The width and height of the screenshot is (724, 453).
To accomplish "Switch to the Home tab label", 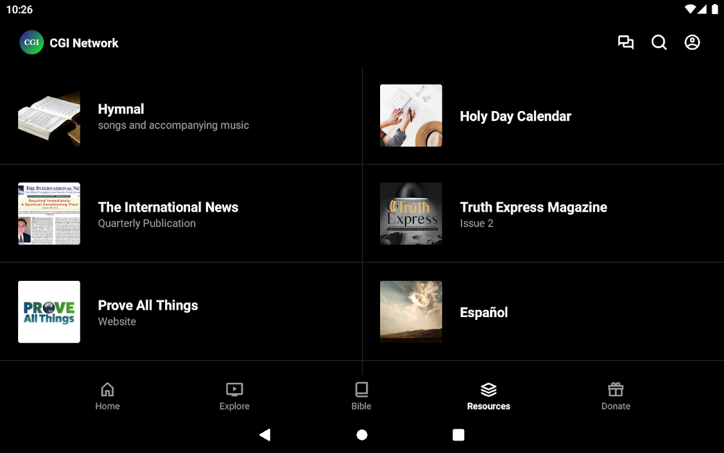I will click(x=107, y=406).
